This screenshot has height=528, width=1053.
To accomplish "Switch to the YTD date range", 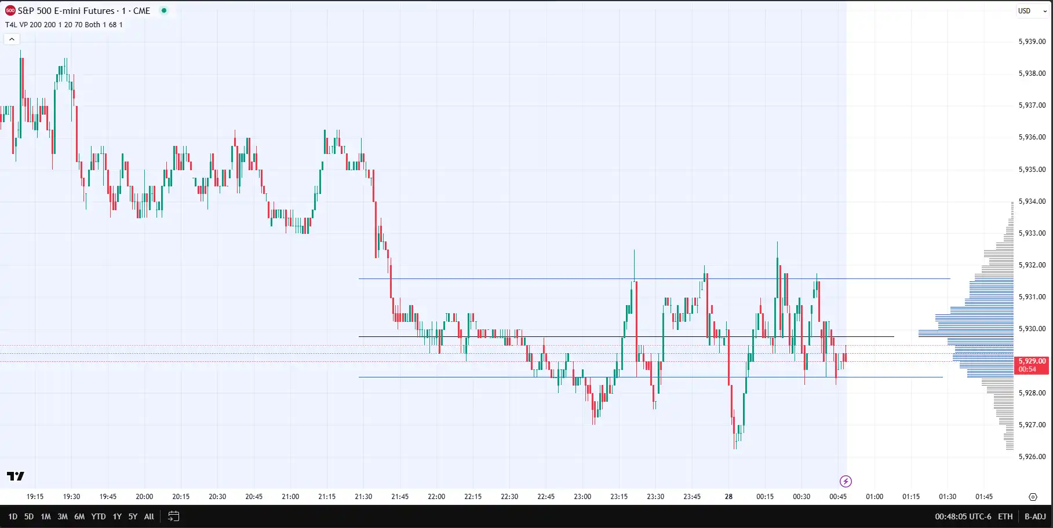I will click(99, 516).
